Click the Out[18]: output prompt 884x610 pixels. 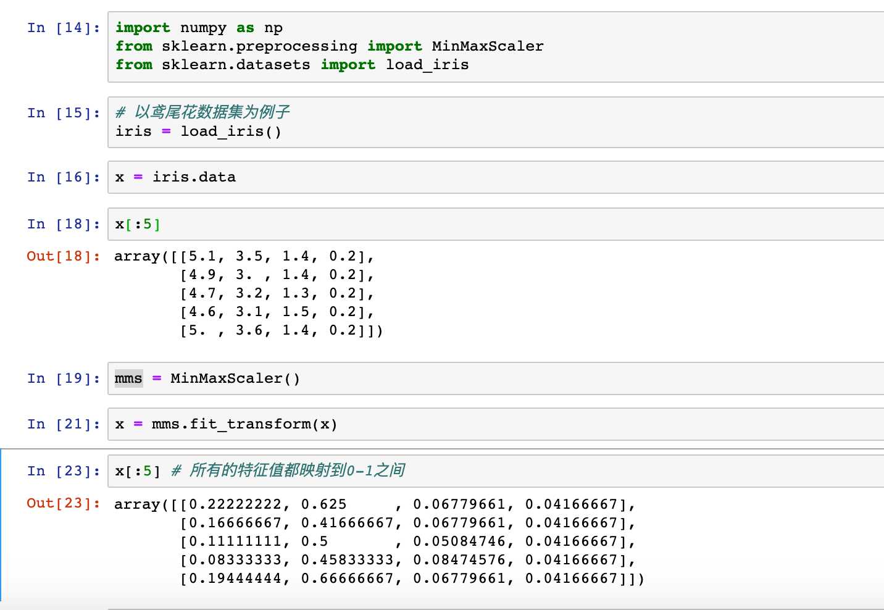(x=64, y=256)
